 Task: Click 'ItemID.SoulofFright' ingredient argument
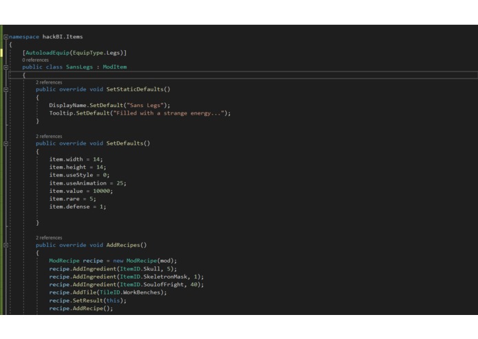pos(152,285)
